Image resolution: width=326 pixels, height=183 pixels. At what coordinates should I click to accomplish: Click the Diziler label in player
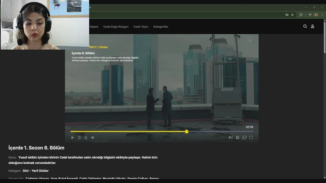coord(104,47)
